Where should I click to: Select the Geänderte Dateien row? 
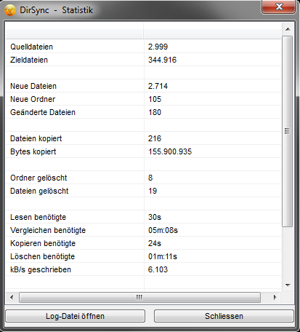pos(143,112)
